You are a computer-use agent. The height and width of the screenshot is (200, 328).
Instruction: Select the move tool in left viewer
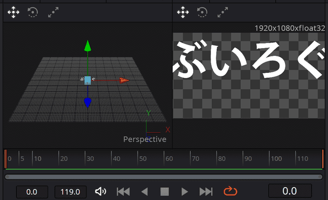click(13, 12)
